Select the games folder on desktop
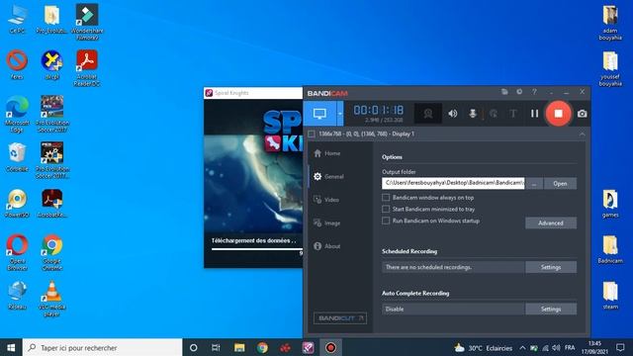Image resolution: width=633 pixels, height=356 pixels. pyautogui.click(x=610, y=204)
